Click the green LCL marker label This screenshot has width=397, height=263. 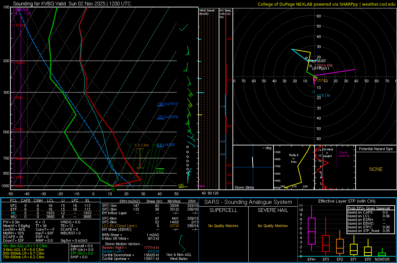click(160, 171)
